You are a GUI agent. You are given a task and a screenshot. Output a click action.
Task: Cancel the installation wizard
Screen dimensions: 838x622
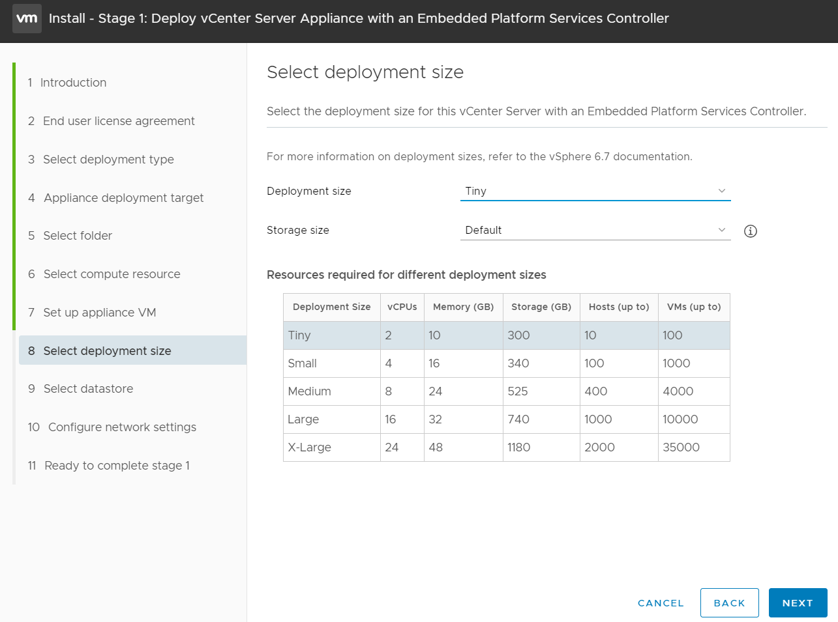[661, 603]
